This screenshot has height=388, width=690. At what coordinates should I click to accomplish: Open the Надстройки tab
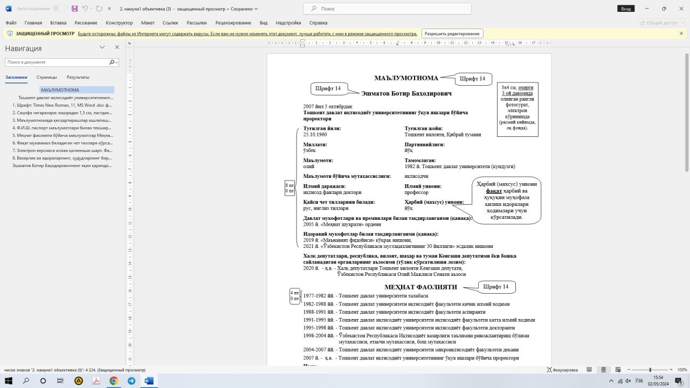(x=288, y=23)
